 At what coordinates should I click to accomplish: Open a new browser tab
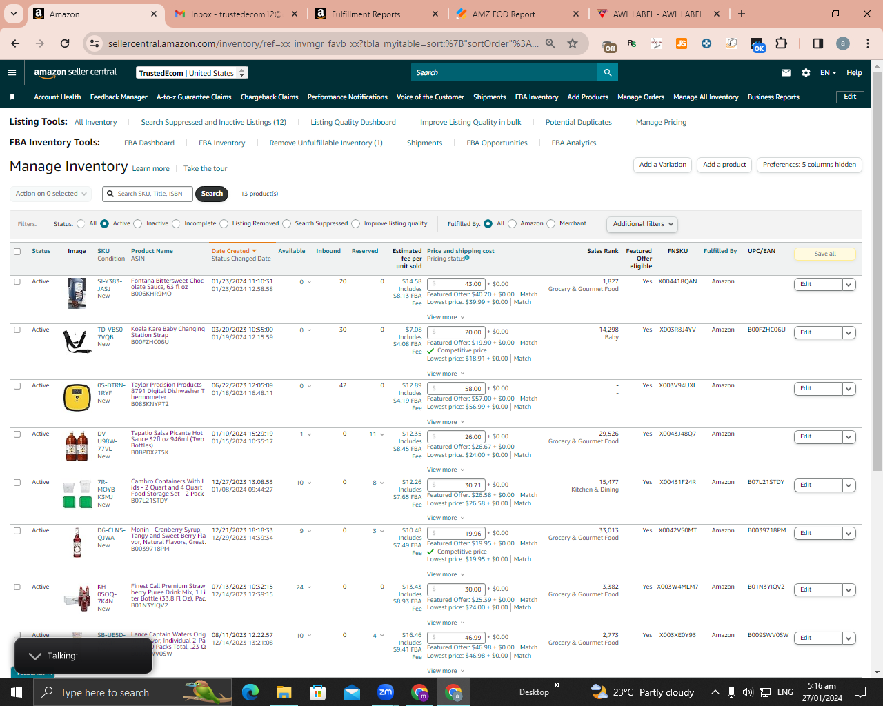tap(742, 14)
